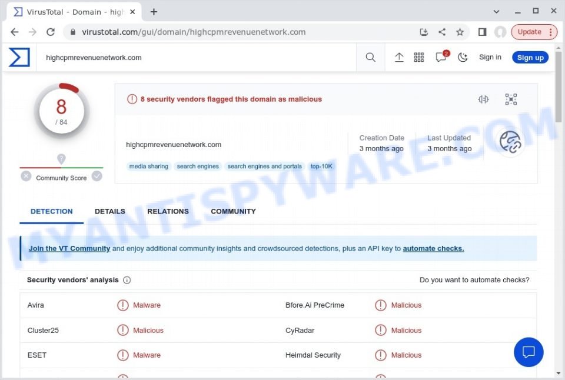Reload the current page
The width and height of the screenshot is (565, 380).
(51, 32)
